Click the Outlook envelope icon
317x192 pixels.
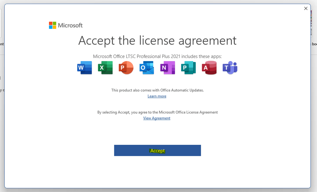(147, 68)
